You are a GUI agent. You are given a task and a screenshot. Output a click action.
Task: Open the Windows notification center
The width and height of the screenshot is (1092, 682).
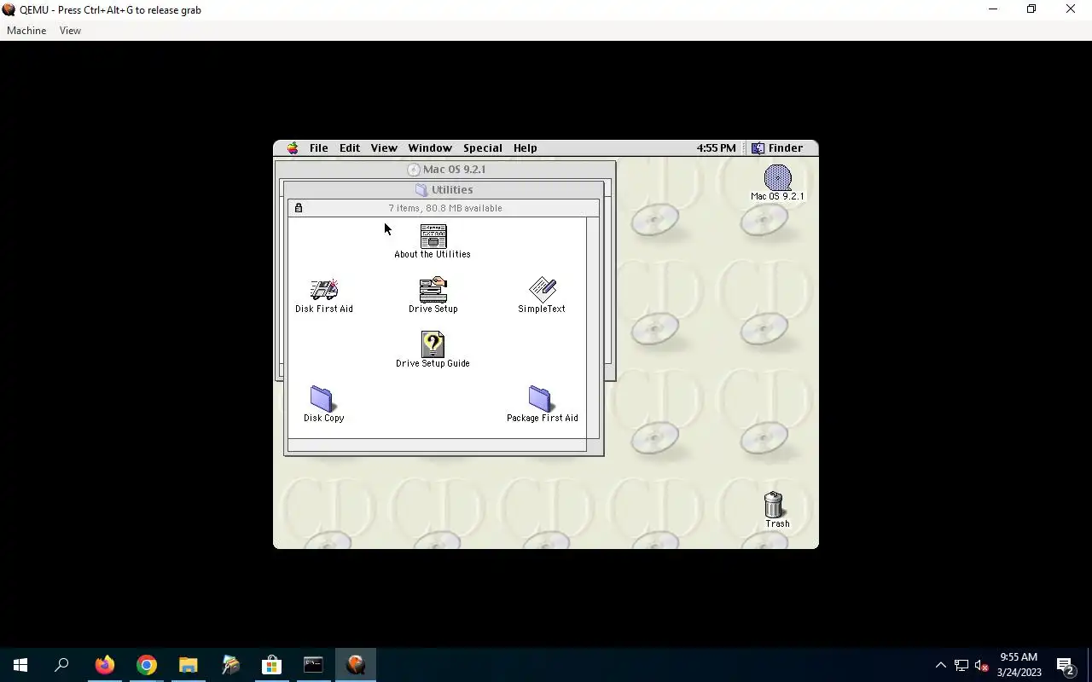coord(1066,665)
